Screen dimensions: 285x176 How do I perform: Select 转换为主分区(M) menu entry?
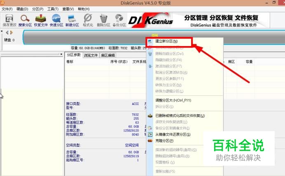pos(168,85)
